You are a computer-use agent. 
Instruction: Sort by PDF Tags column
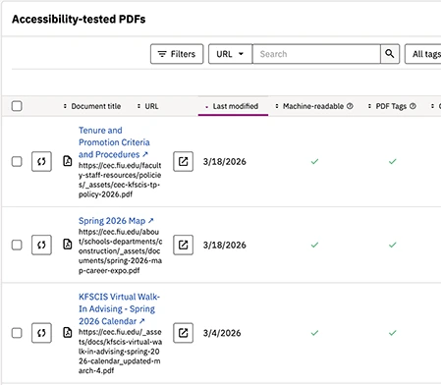387,106
